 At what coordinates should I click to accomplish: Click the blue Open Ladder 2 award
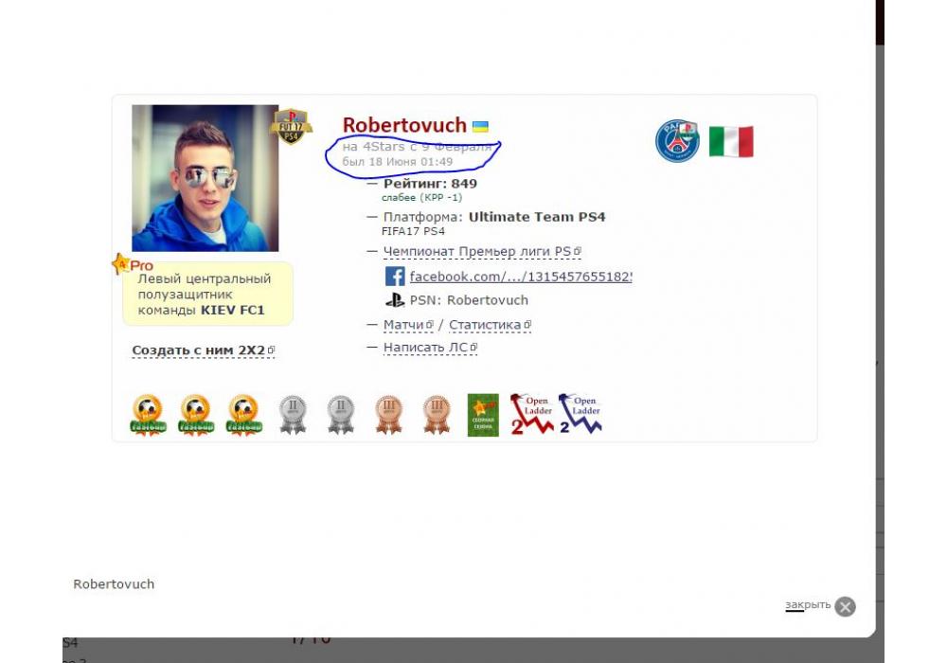(x=580, y=414)
